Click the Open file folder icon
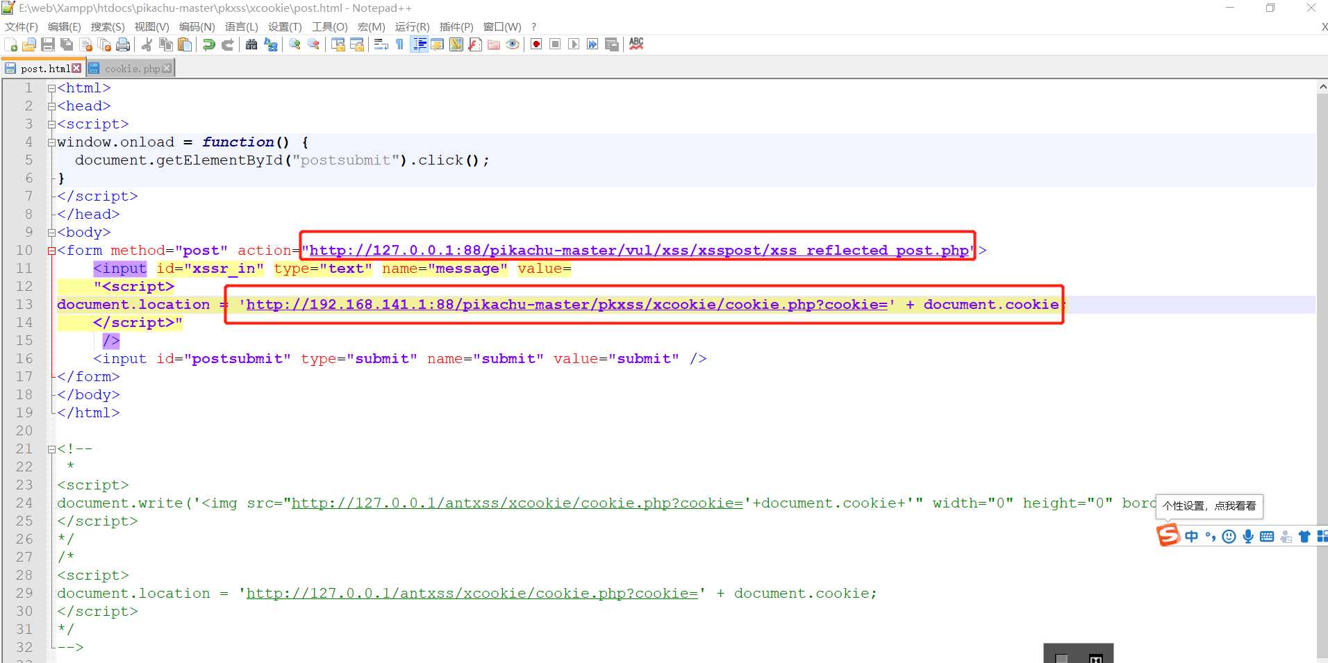 coord(29,44)
